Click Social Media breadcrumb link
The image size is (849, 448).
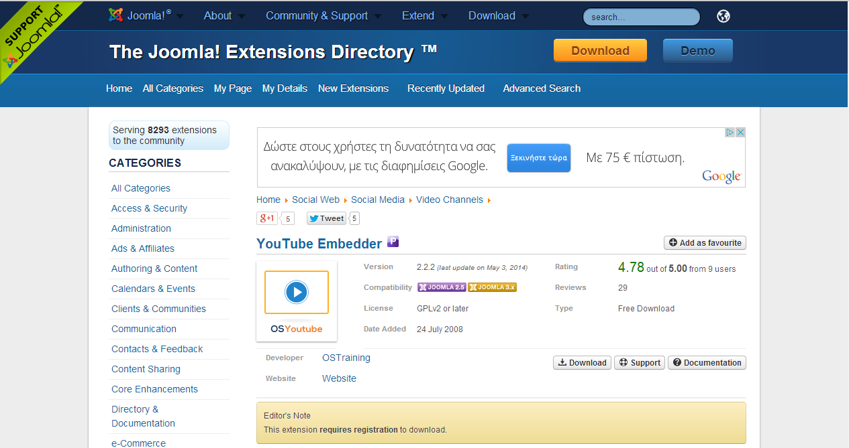[x=378, y=200]
